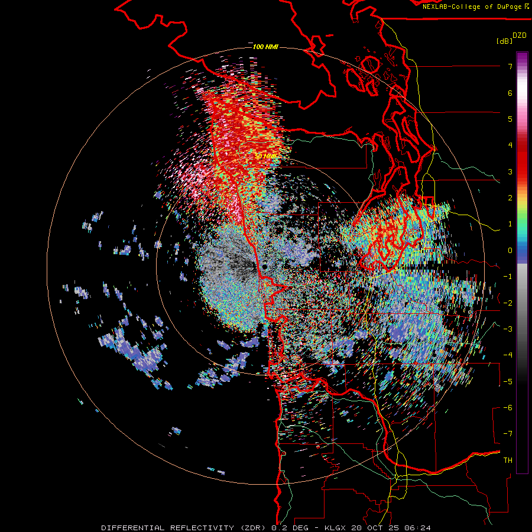532x532 pixels.
Task: Click the purple top of color bar
Action: click(x=522, y=58)
